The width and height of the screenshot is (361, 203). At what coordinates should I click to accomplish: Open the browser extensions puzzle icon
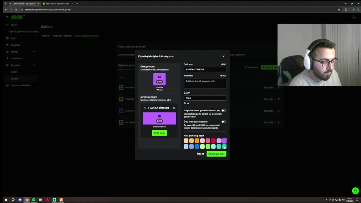[x=346, y=10]
